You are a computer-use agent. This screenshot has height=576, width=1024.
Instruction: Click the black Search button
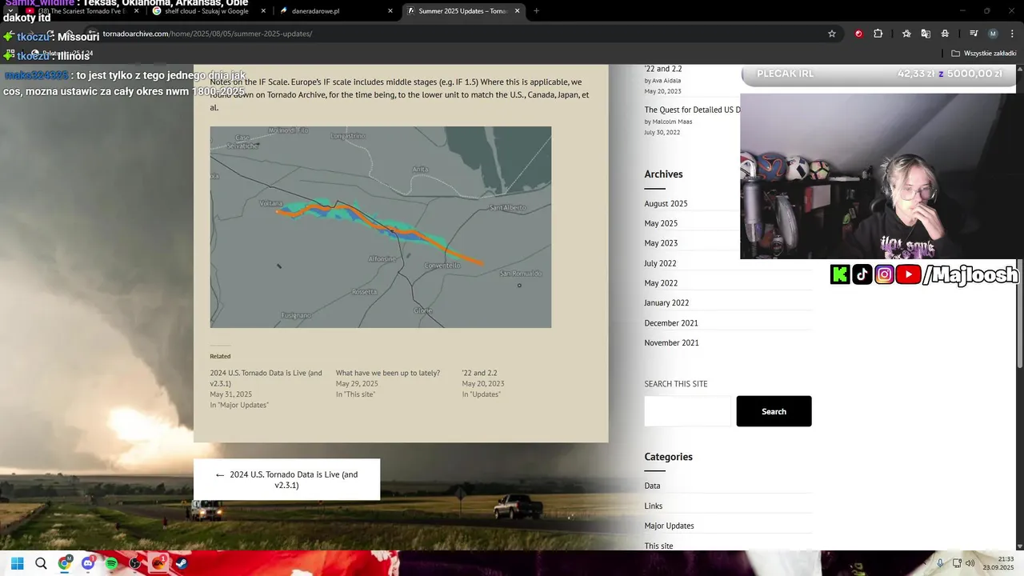(x=774, y=411)
